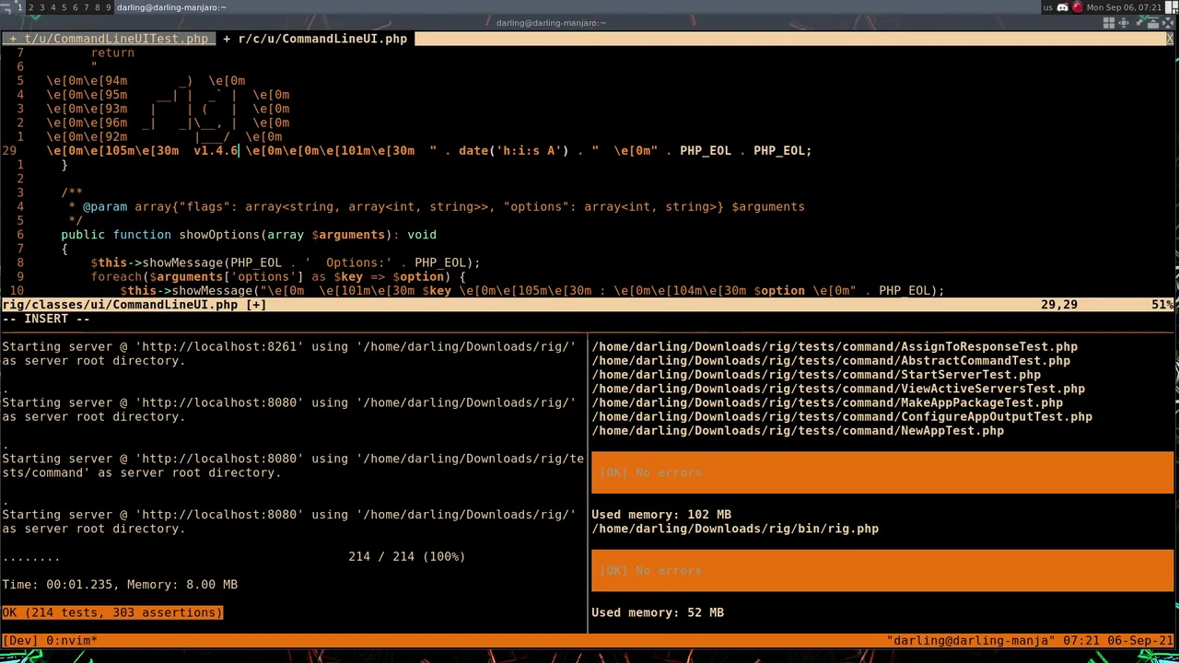This screenshot has width=1179, height=663.
Task: Close the vim tab with X
Action: tap(1170, 39)
